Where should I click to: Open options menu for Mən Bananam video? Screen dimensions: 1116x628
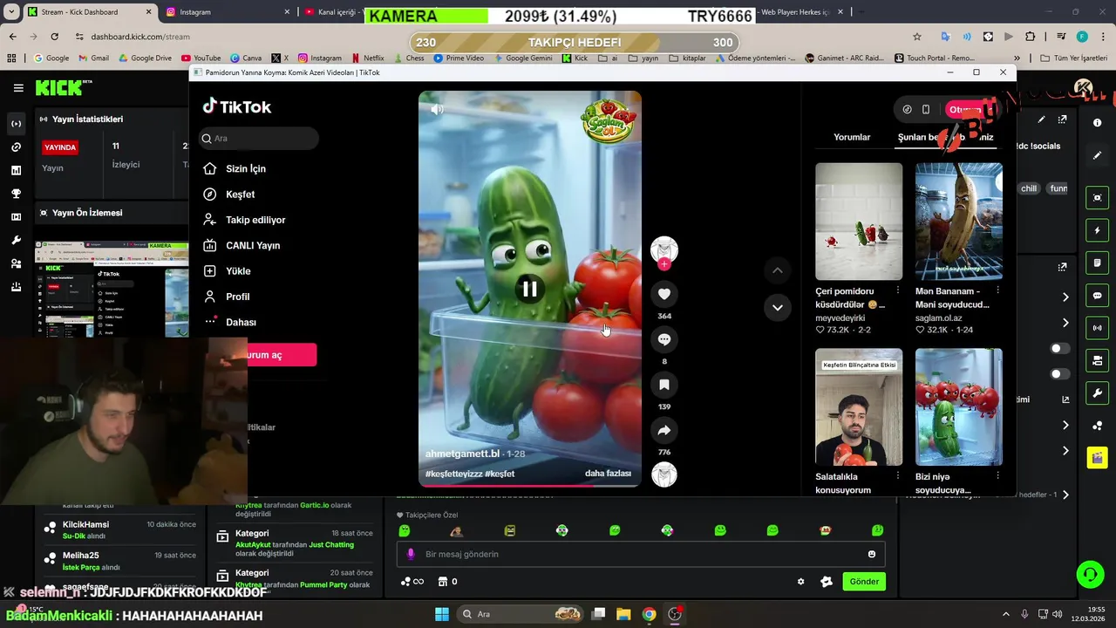tap(997, 290)
